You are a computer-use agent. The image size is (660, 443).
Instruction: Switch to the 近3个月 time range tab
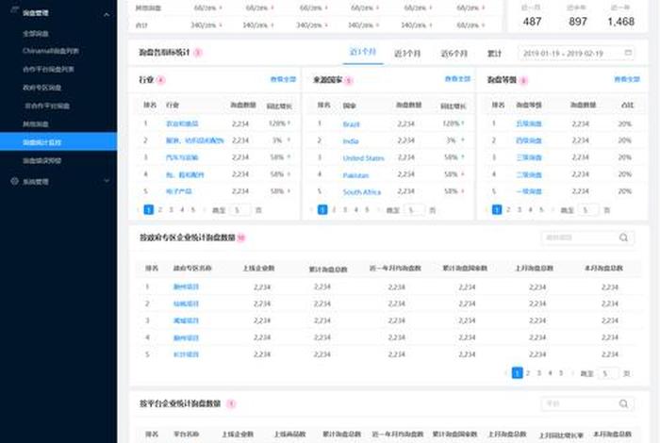coord(407,54)
